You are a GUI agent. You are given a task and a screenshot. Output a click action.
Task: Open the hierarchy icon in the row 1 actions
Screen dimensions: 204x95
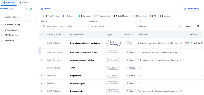(199, 43)
